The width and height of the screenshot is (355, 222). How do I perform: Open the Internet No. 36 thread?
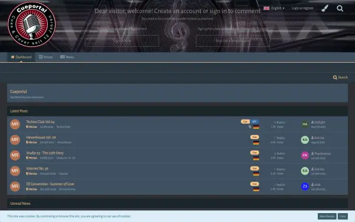tap(37, 168)
